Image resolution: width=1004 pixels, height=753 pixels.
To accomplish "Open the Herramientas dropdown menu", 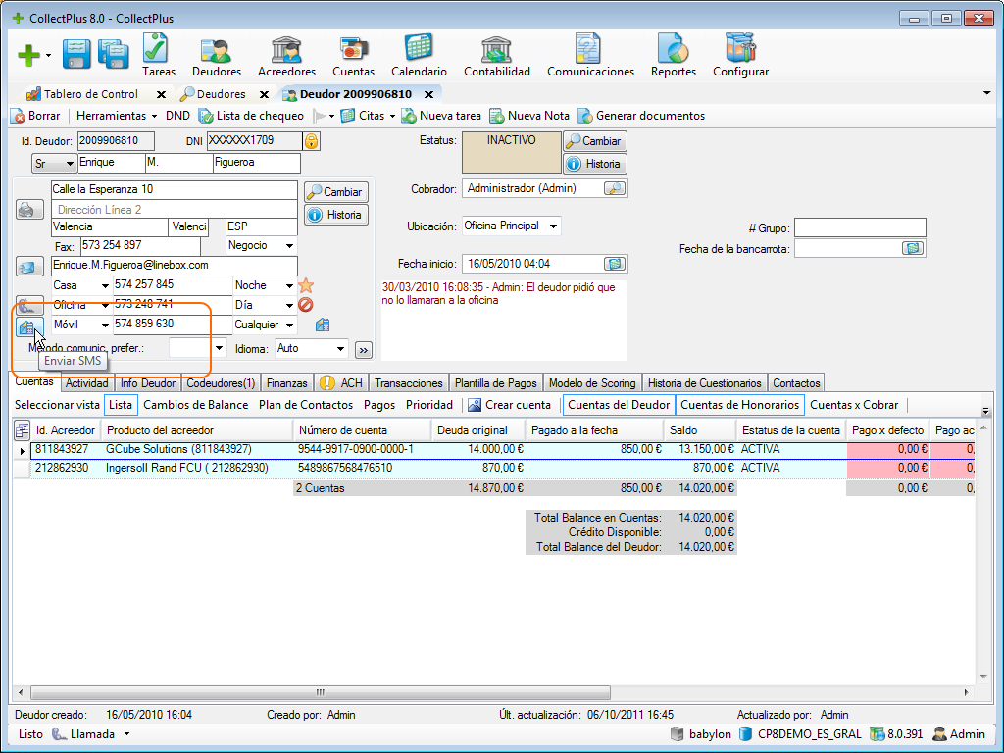I will click(117, 116).
